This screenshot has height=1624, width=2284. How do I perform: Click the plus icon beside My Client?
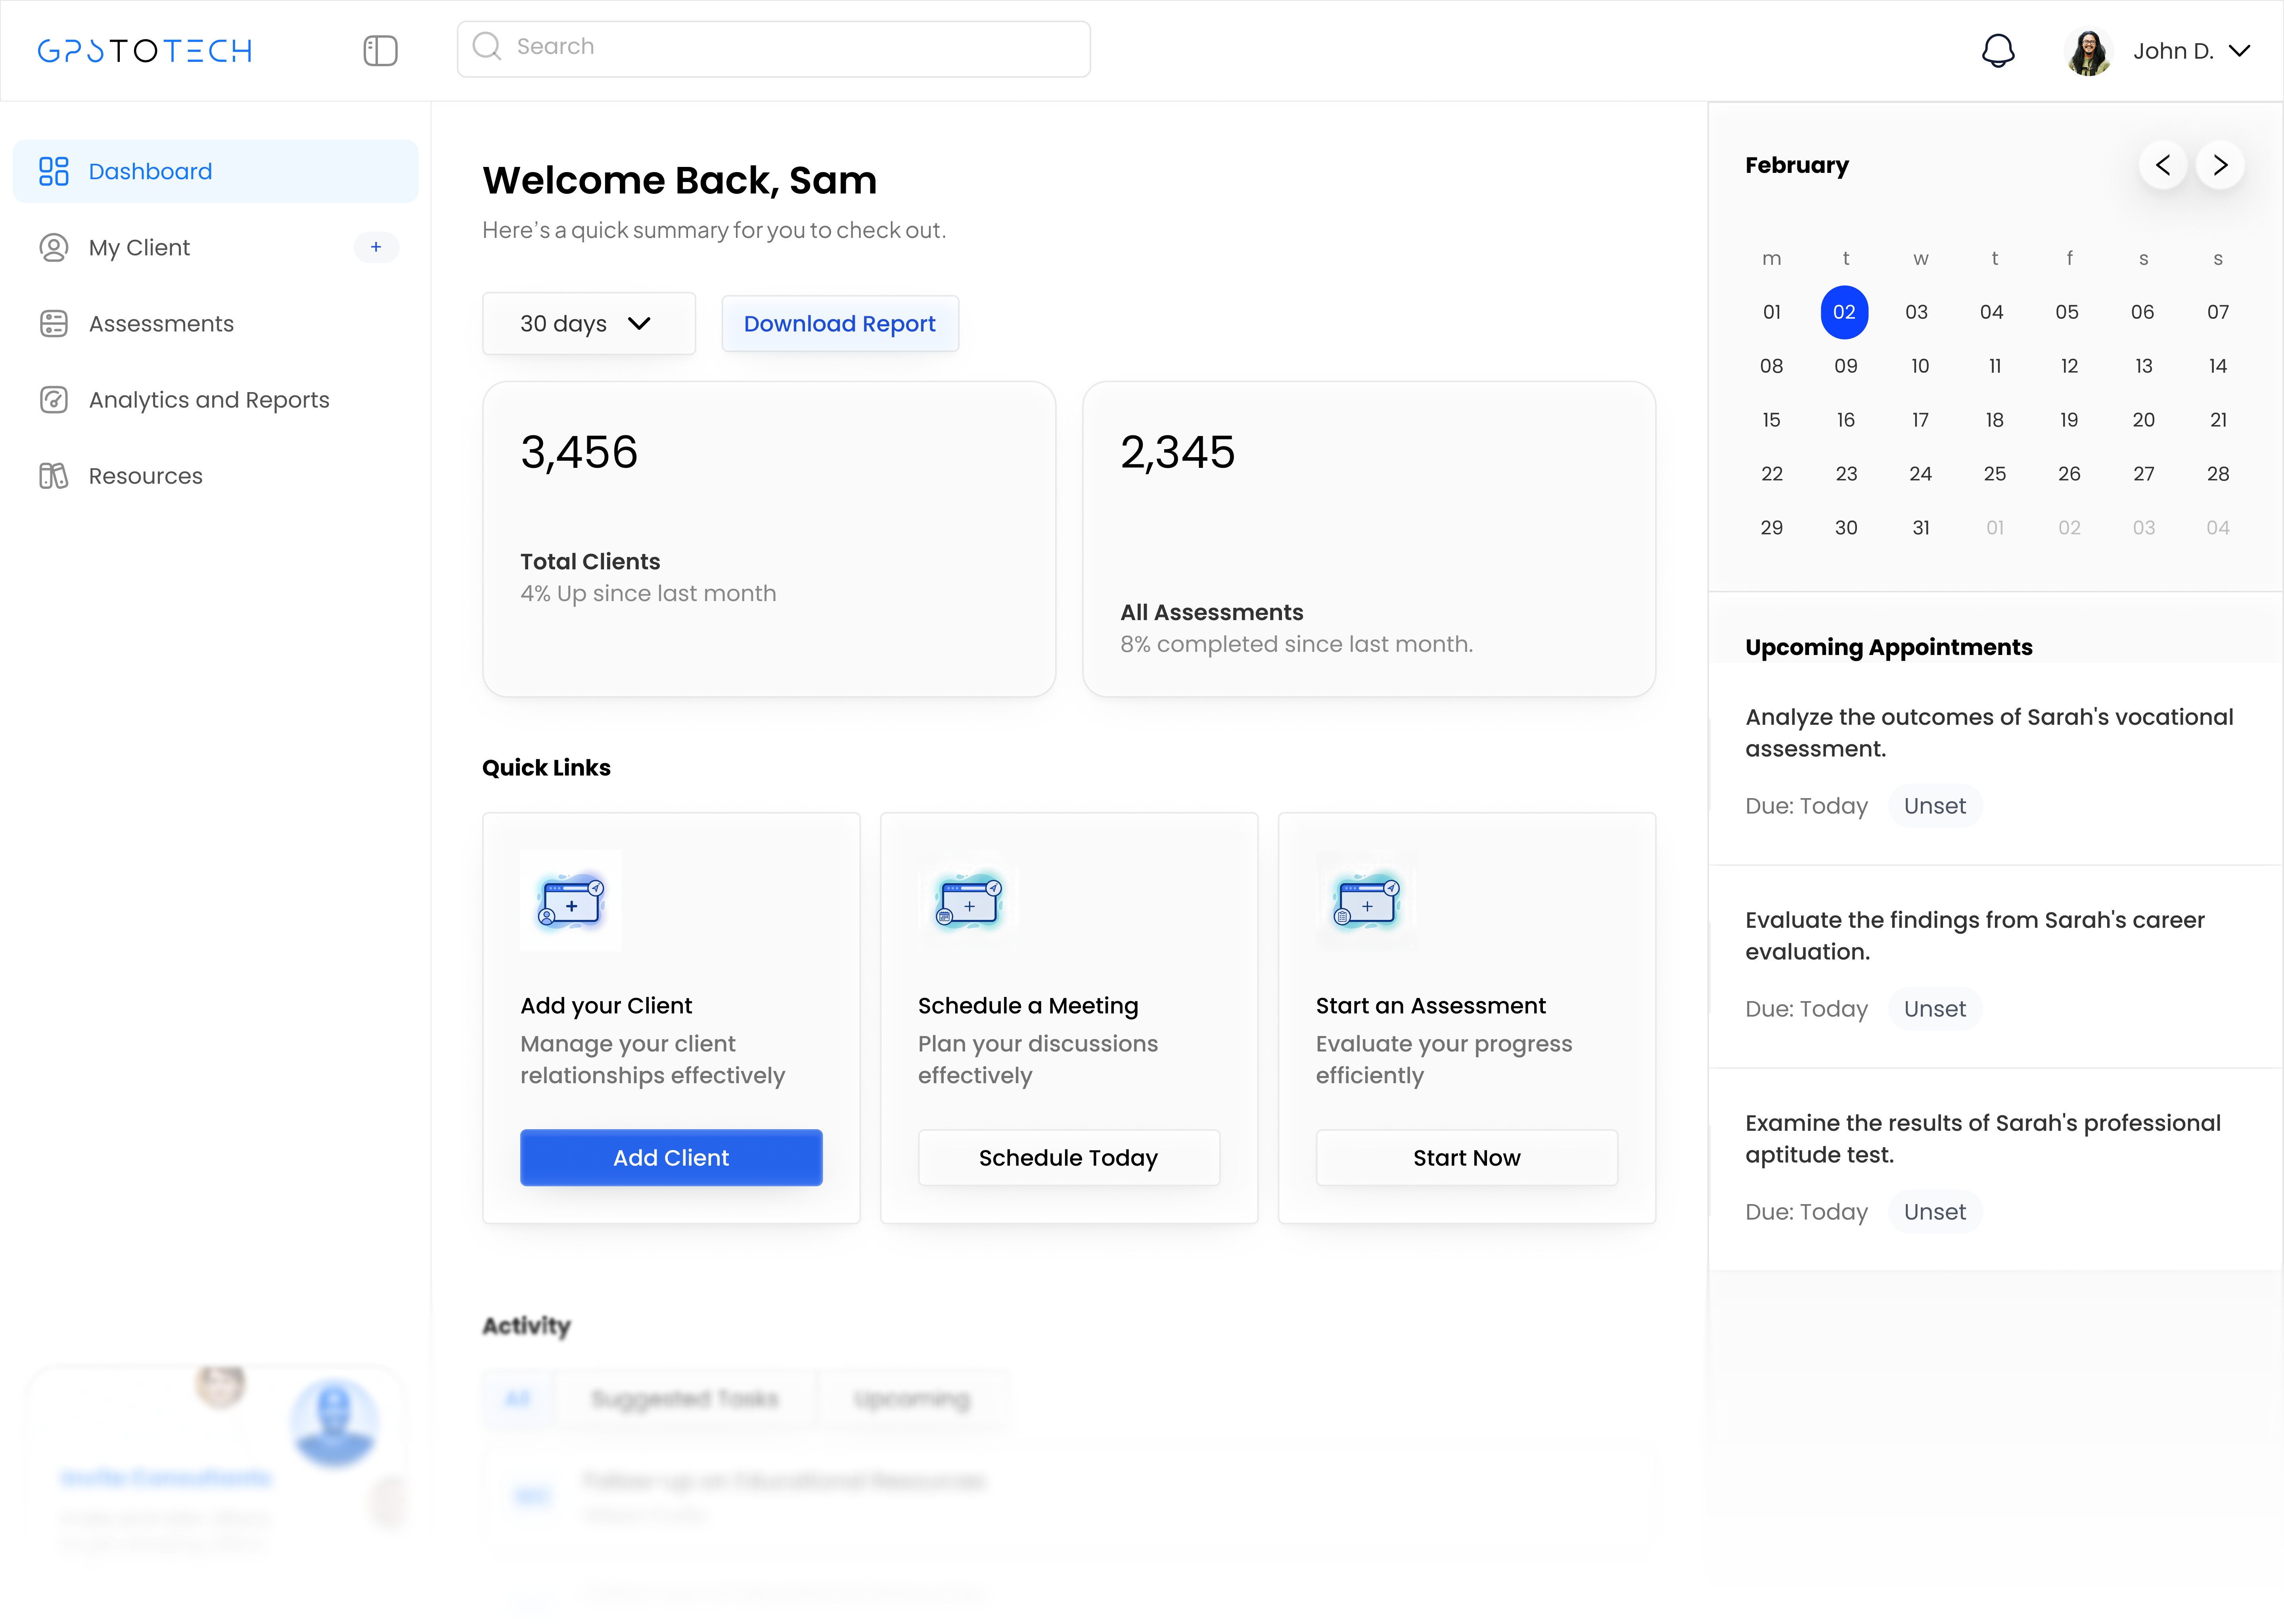[376, 247]
